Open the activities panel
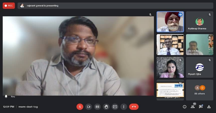The image size is (216, 113). tap(209, 107)
